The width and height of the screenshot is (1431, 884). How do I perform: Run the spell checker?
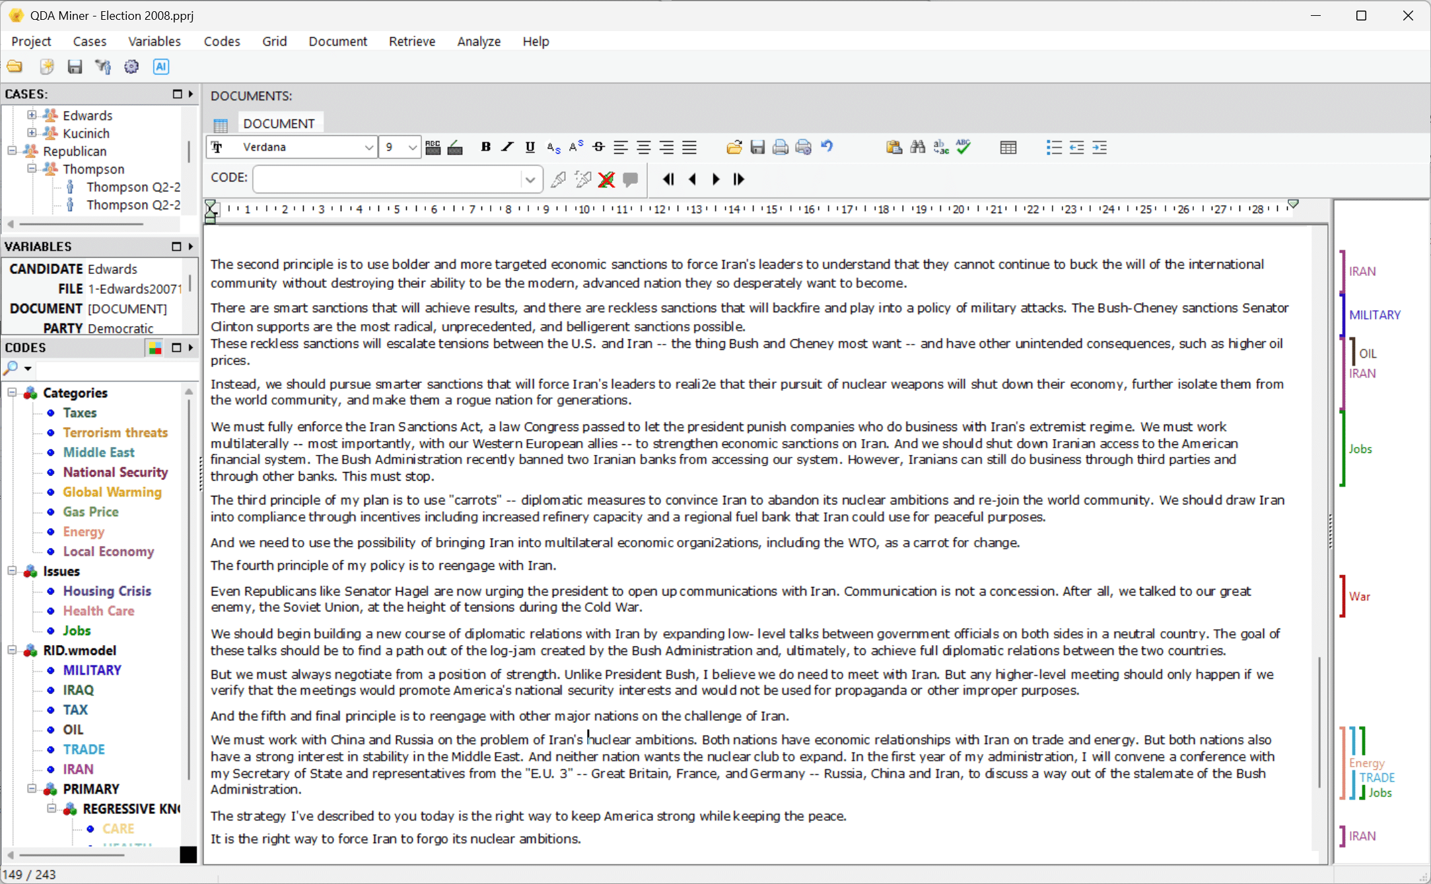(964, 147)
